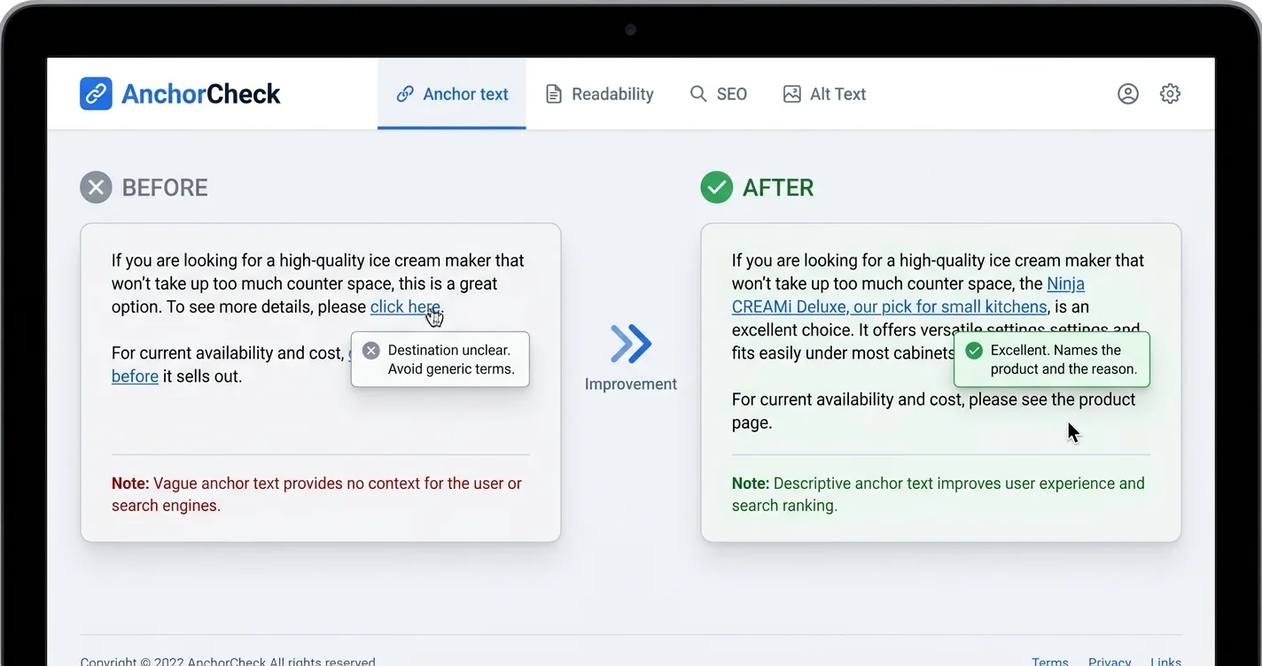Click the Improvement label
Viewport: 1262px width, 666px height.
click(x=631, y=384)
